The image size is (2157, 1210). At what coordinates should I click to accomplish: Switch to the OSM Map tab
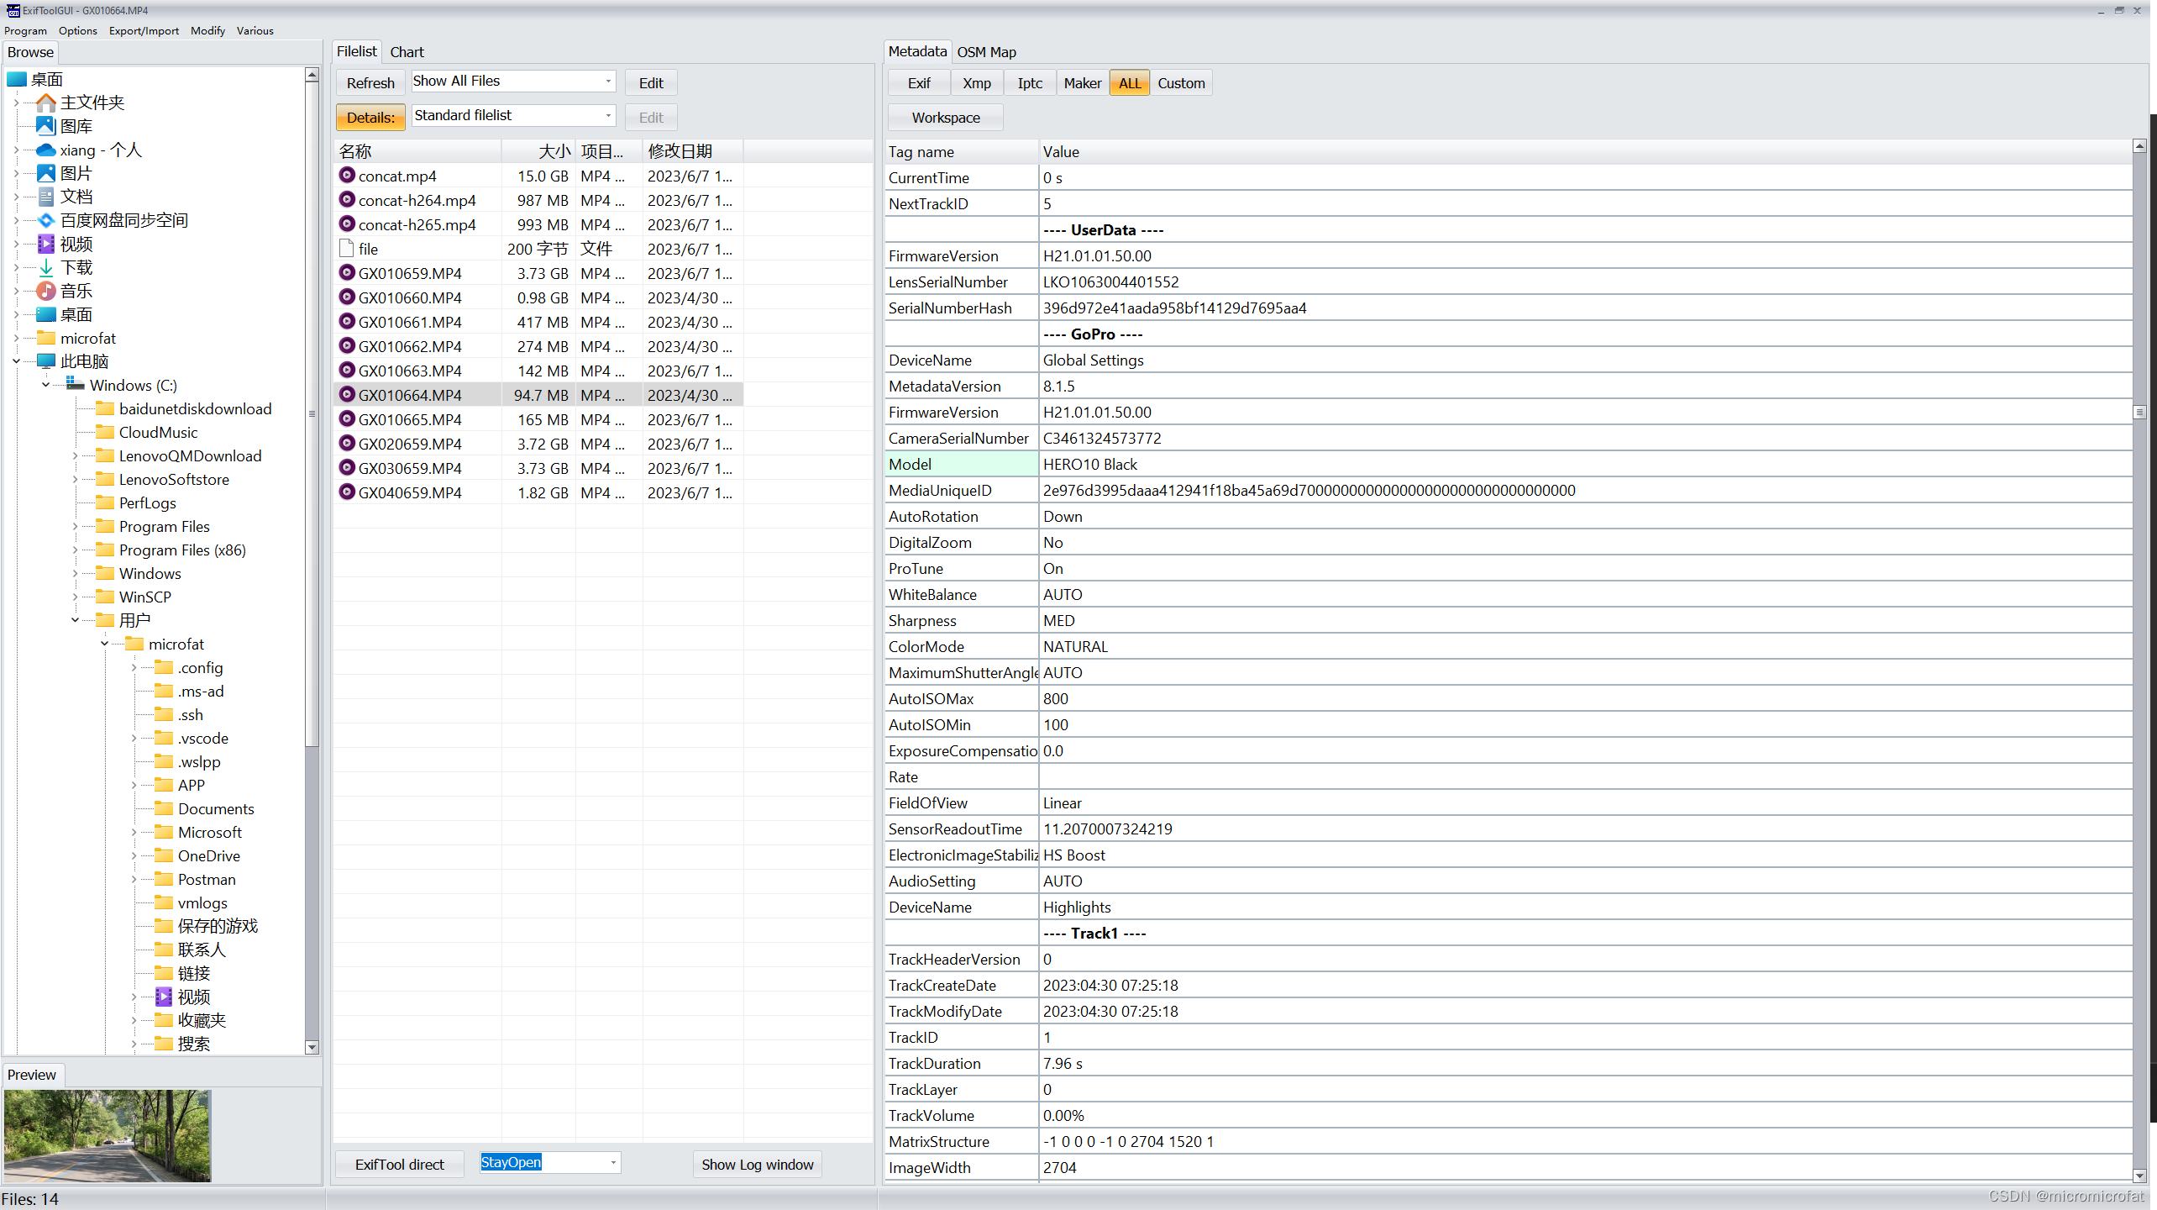pos(986,52)
